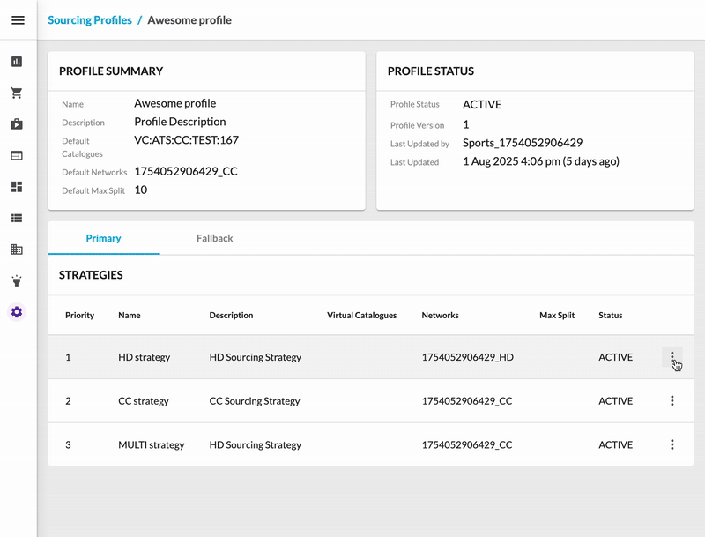Open settings gear in sidebar
The image size is (705, 537).
pos(17,312)
